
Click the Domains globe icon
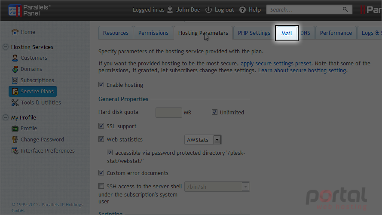tap(15, 69)
